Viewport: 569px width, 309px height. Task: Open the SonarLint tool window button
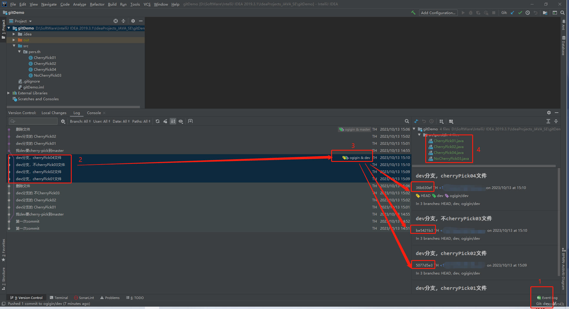pos(84,298)
